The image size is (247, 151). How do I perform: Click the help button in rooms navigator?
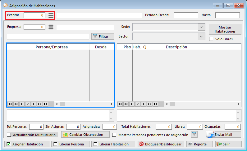pos(138,104)
